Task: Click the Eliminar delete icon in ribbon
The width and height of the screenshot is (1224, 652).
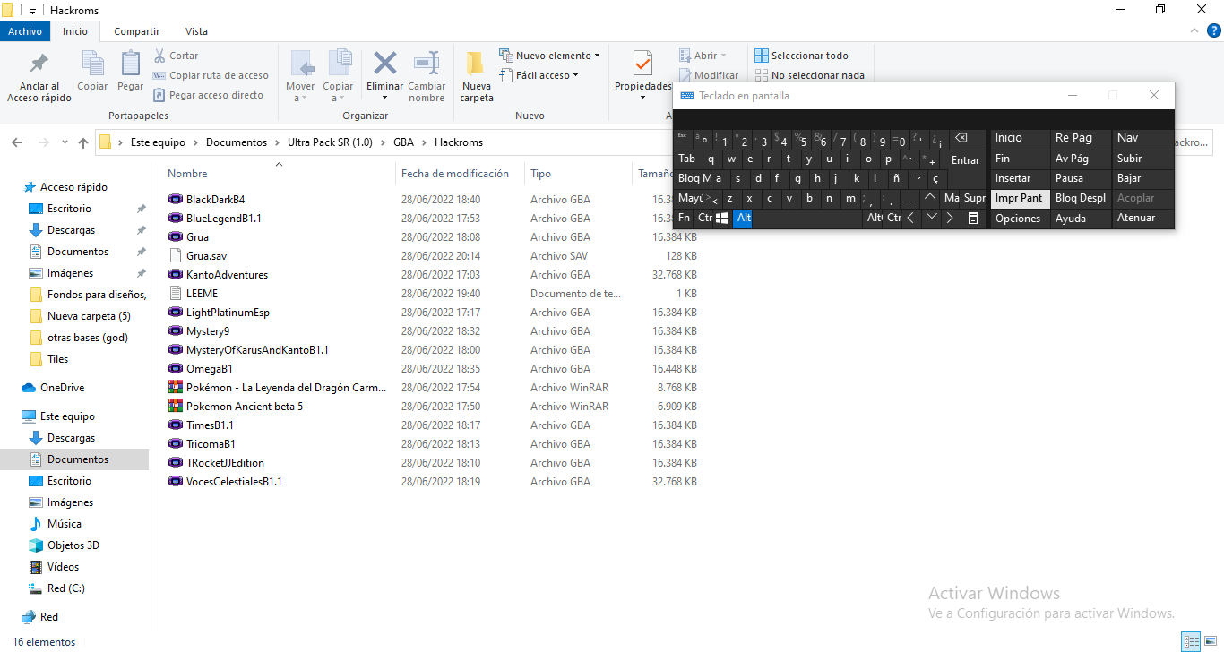Action: tap(384, 64)
